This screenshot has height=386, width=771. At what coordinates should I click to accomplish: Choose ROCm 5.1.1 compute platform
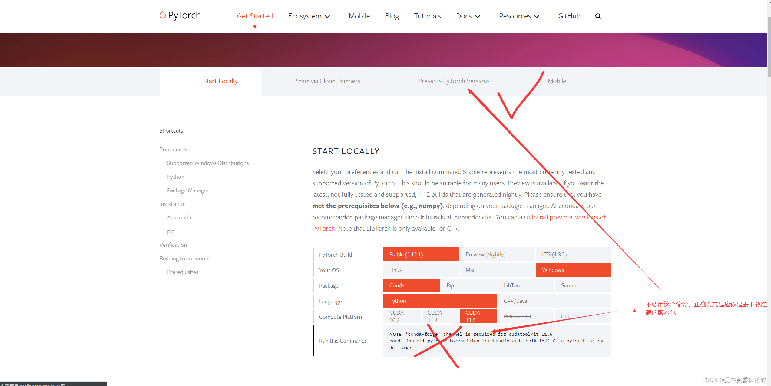tap(526, 316)
